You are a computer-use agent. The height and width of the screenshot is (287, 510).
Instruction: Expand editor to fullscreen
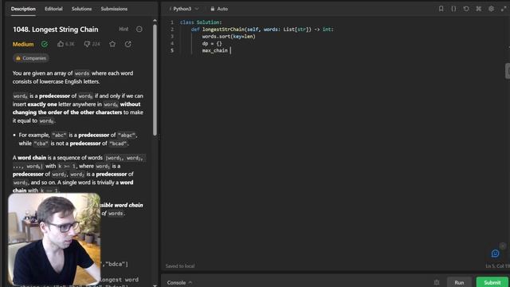(504, 9)
